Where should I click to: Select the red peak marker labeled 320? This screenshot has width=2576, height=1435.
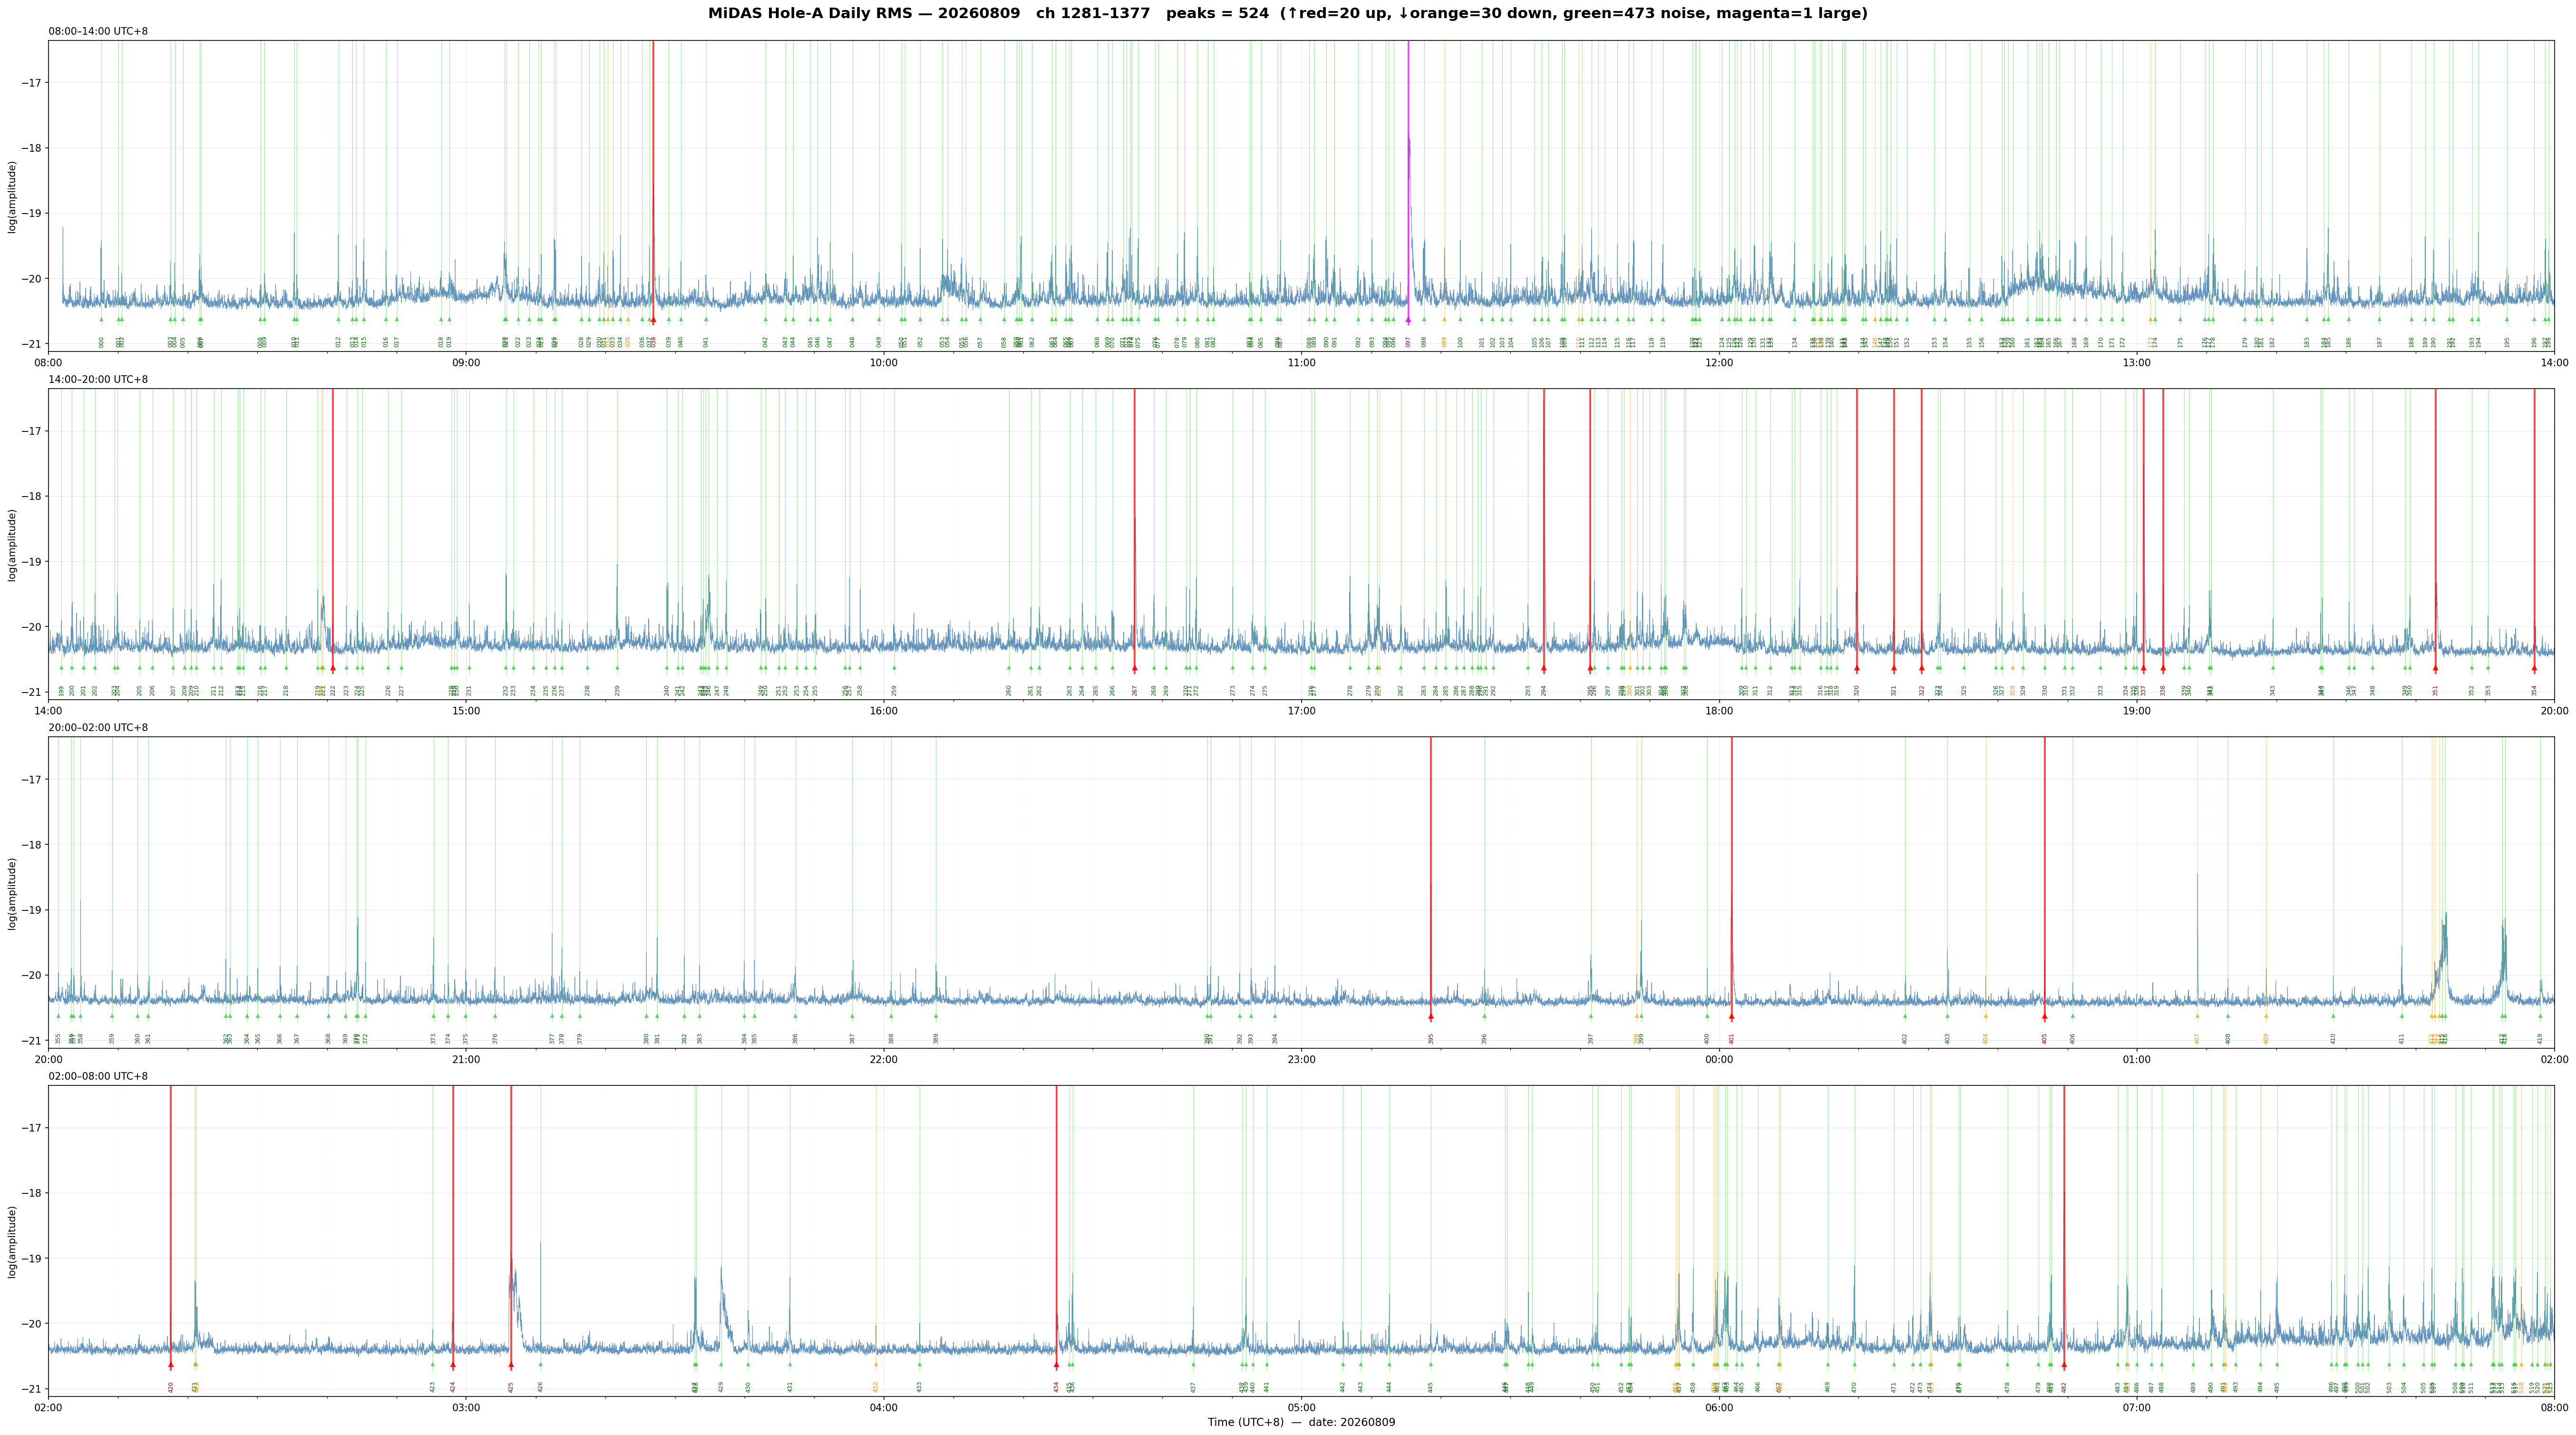(1857, 668)
